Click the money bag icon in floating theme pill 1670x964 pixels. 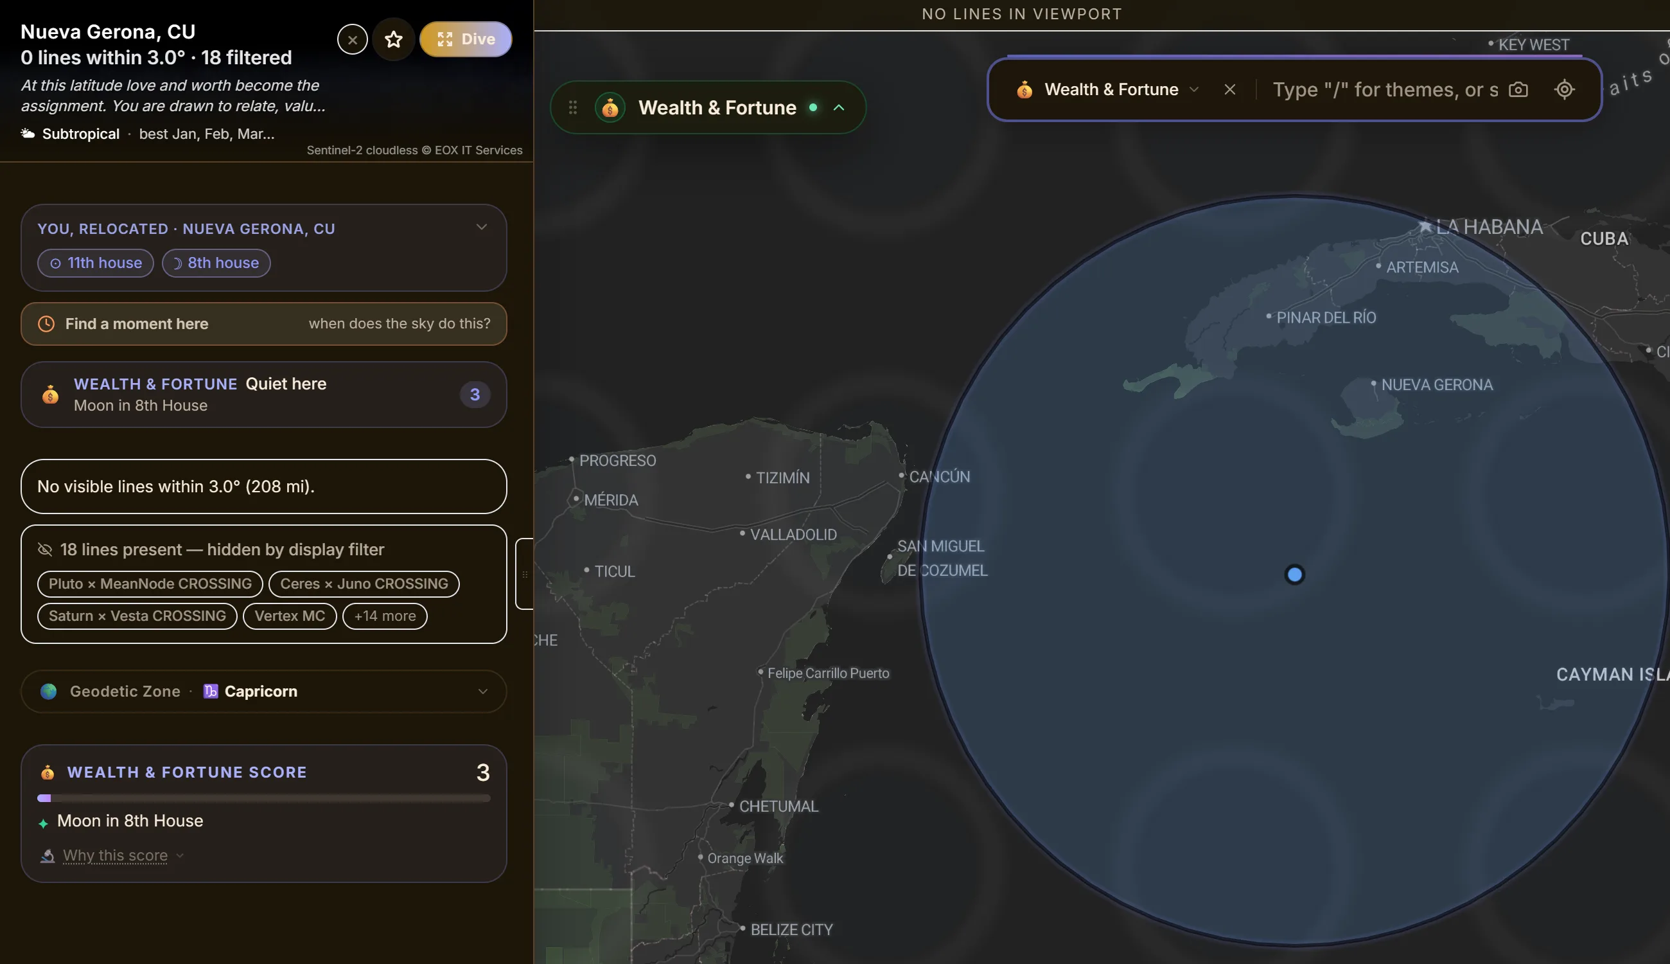click(x=610, y=107)
